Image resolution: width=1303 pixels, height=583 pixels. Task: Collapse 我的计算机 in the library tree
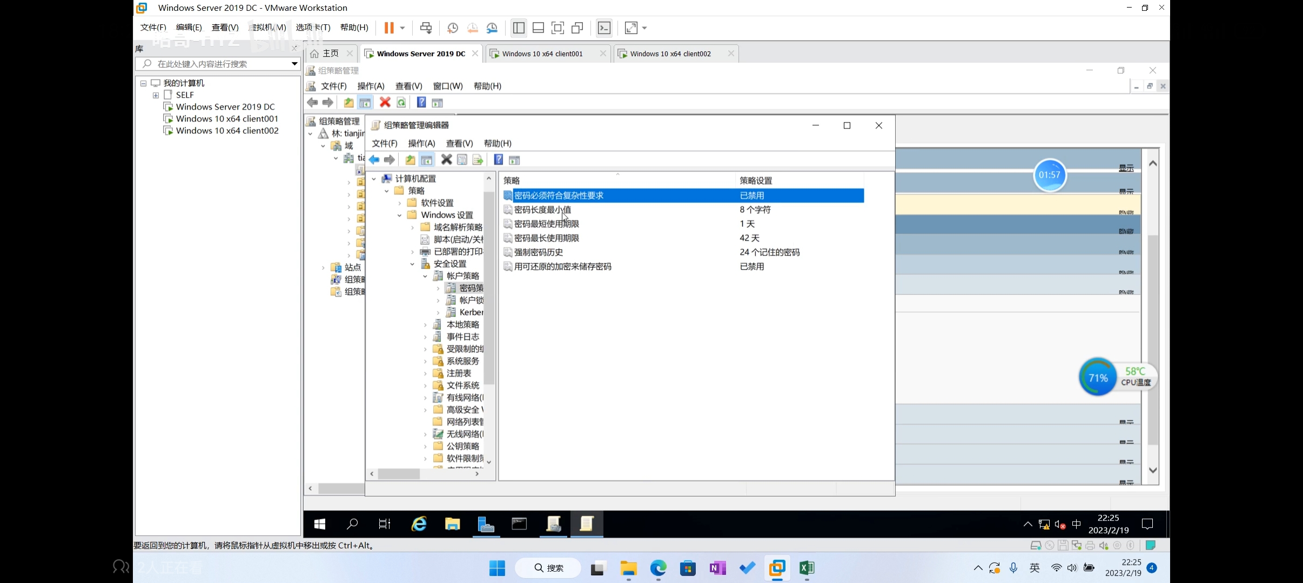(143, 83)
